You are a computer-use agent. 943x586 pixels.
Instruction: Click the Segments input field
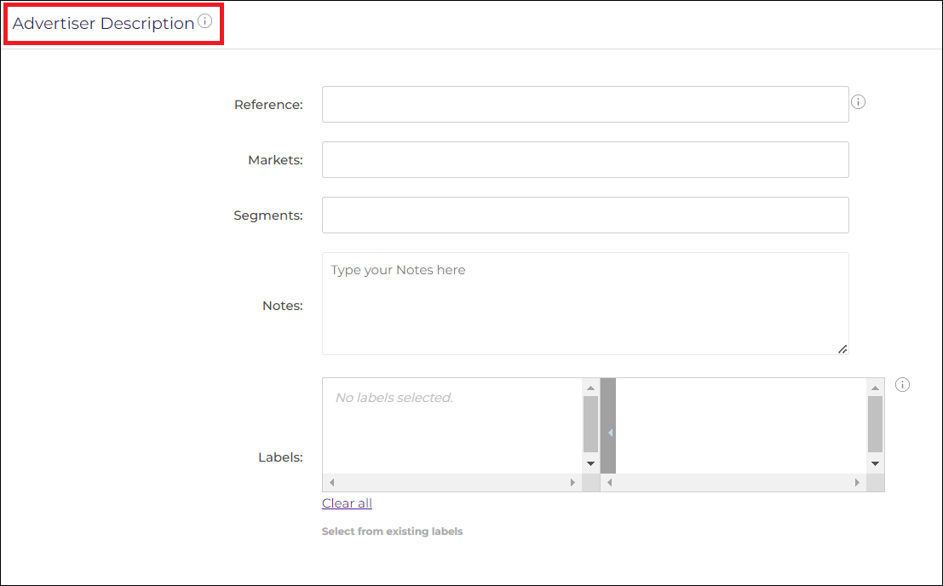pyautogui.click(x=585, y=215)
